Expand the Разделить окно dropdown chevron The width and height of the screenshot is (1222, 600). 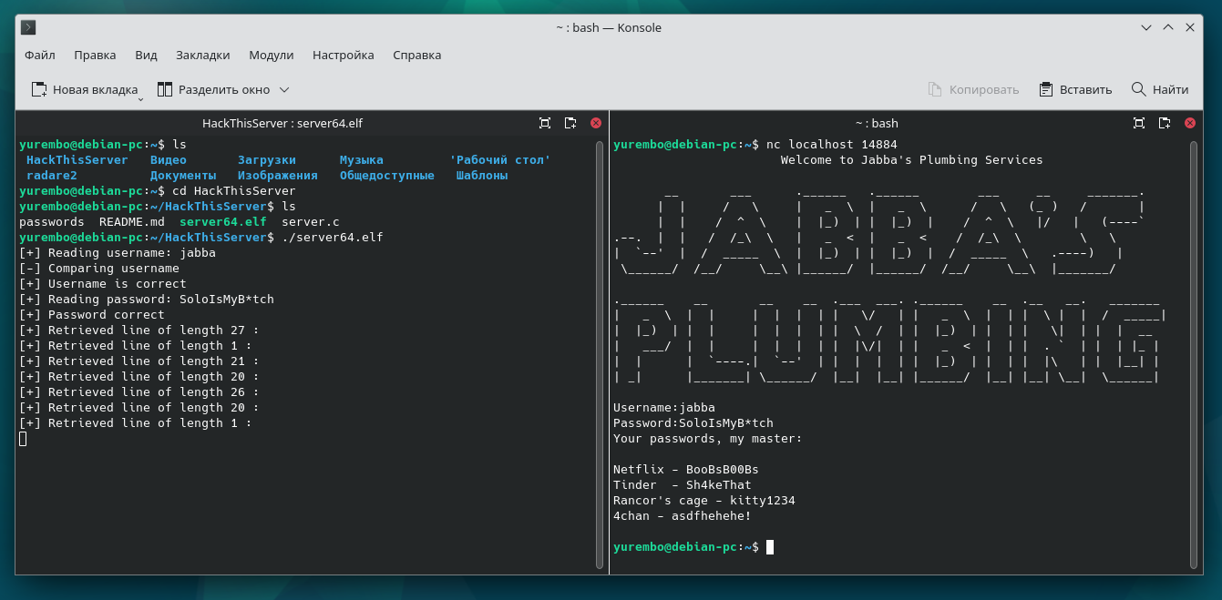[284, 89]
